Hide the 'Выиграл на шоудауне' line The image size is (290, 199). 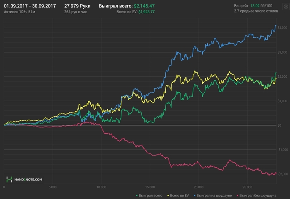214,194
